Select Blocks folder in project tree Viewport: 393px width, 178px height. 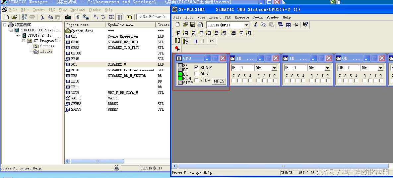(x=46, y=51)
